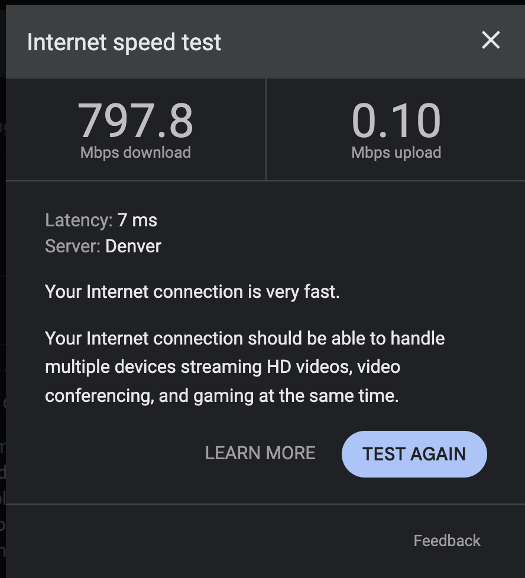Close the Internet speed test dialog
The width and height of the screenshot is (525, 578).
[x=491, y=41]
